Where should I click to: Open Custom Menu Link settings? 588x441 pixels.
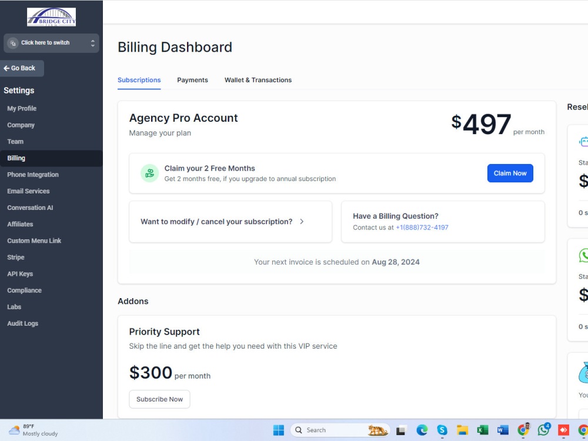pyautogui.click(x=34, y=240)
